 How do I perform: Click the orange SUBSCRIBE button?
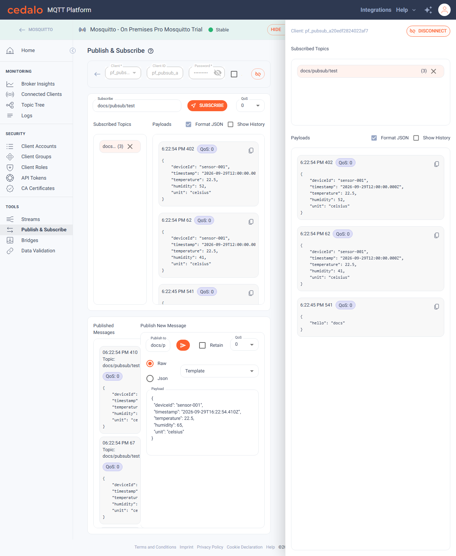[207, 105]
